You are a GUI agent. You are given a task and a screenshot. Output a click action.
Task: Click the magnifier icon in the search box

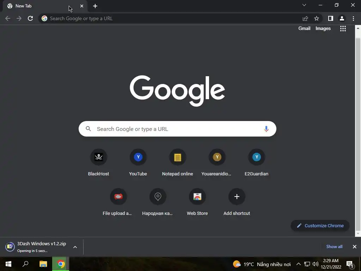click(x=88, y=128)
